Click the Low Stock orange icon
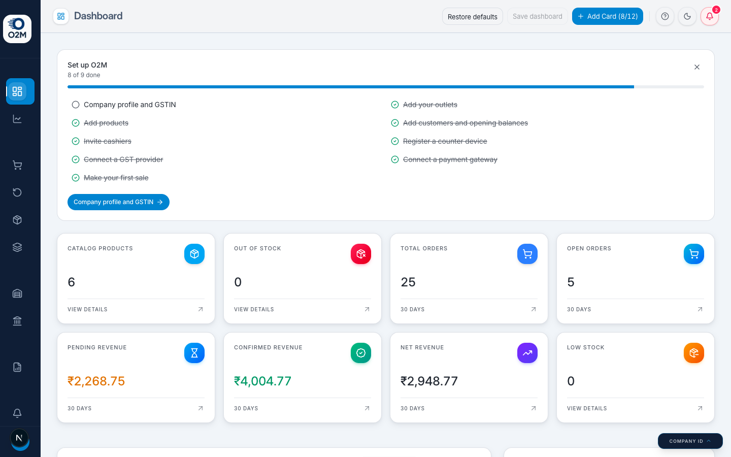This screenshot has height=457, width=731. point(694,353)
